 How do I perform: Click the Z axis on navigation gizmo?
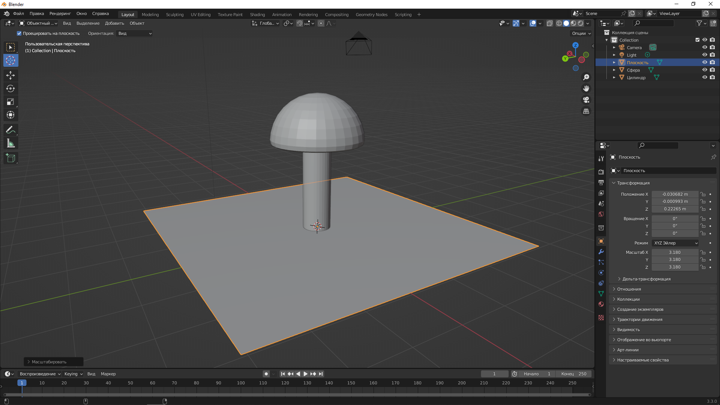(575, 45)
